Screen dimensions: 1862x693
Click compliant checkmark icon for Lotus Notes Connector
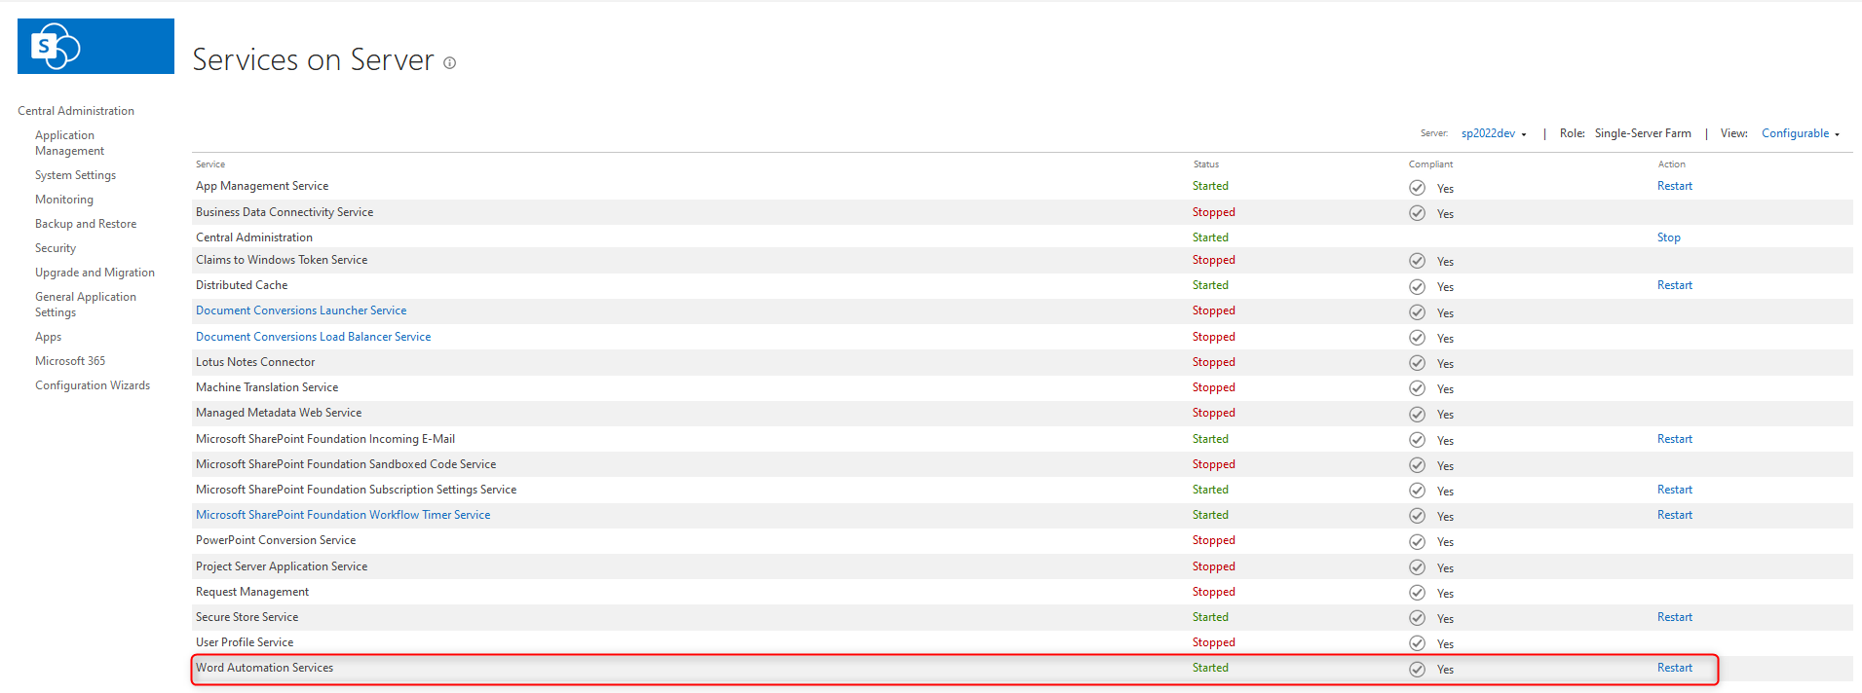point(1417,363)
